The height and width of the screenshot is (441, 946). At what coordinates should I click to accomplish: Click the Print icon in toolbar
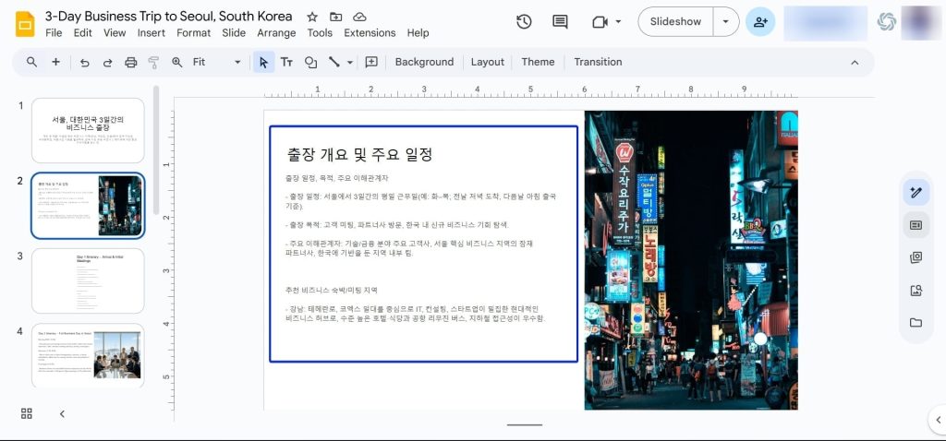tap(130, 63)
